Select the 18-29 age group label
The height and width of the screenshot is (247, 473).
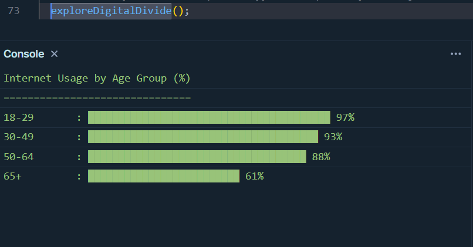[x=19, y=117]
